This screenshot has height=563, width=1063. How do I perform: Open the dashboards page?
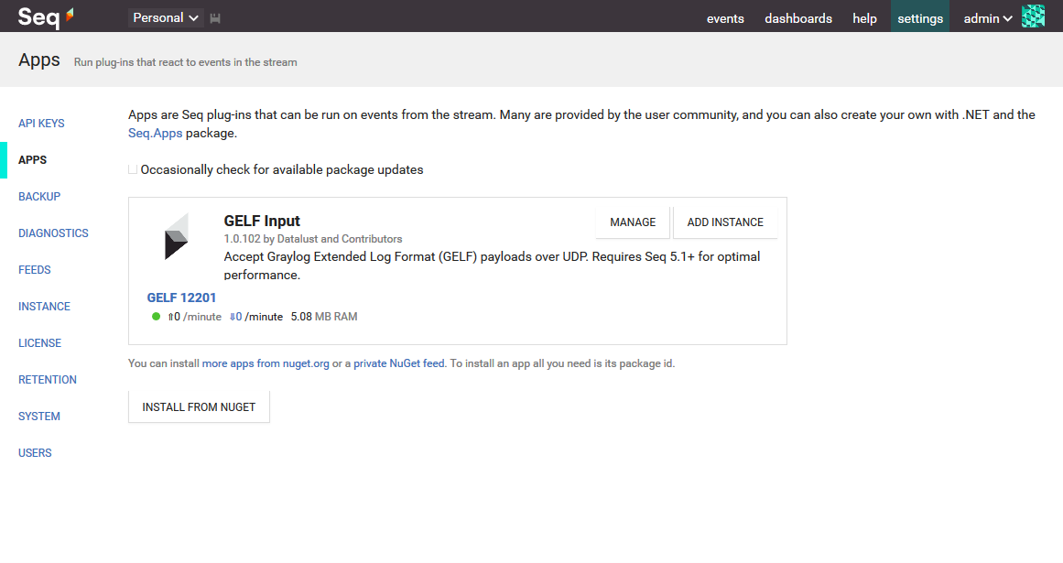(797, 17)
